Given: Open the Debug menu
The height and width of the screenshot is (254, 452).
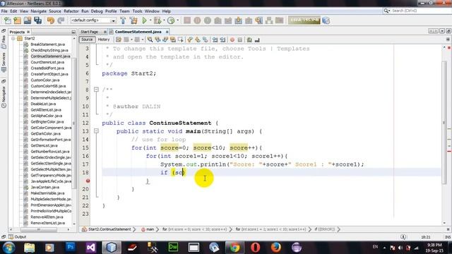Looking at the screenshot, I should coord(97,11).
